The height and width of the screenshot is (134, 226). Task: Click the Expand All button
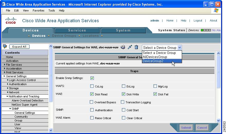click(19, 47)
